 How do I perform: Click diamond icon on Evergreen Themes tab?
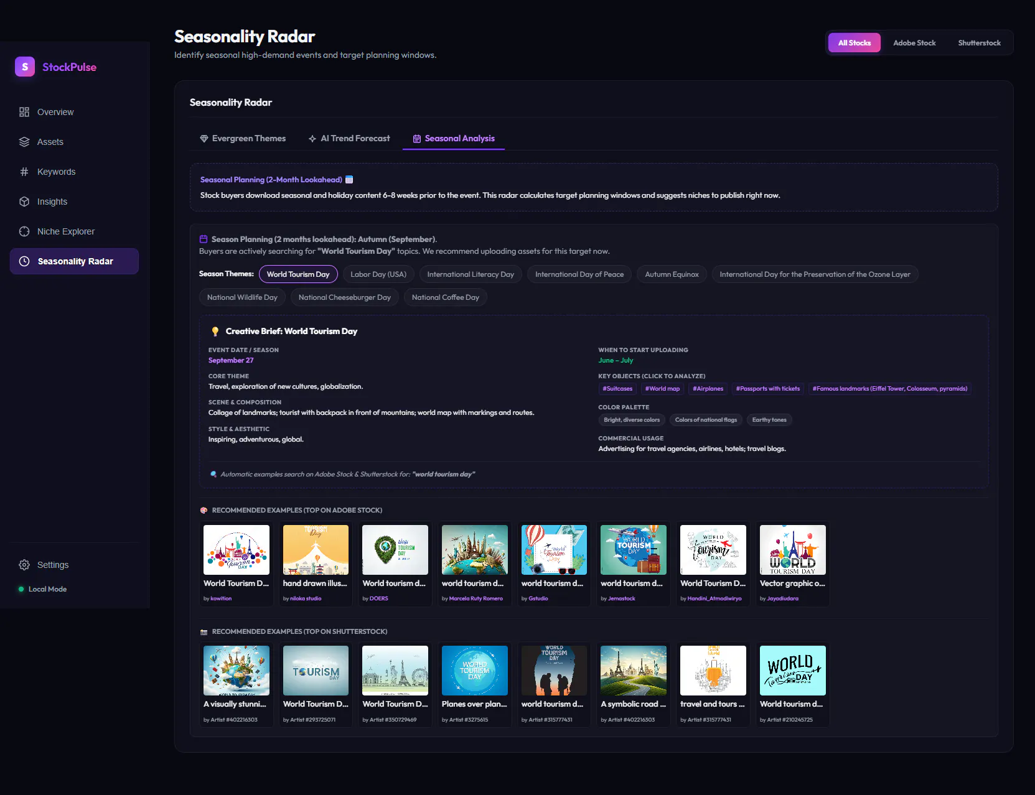pyautogui.click(x=204, y=139)
